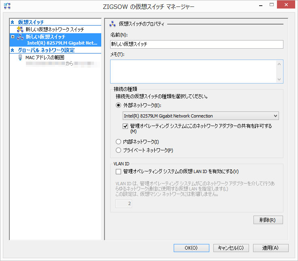Expand the 新しい仮想スイッチ tree node plus box

coord(13,36)
